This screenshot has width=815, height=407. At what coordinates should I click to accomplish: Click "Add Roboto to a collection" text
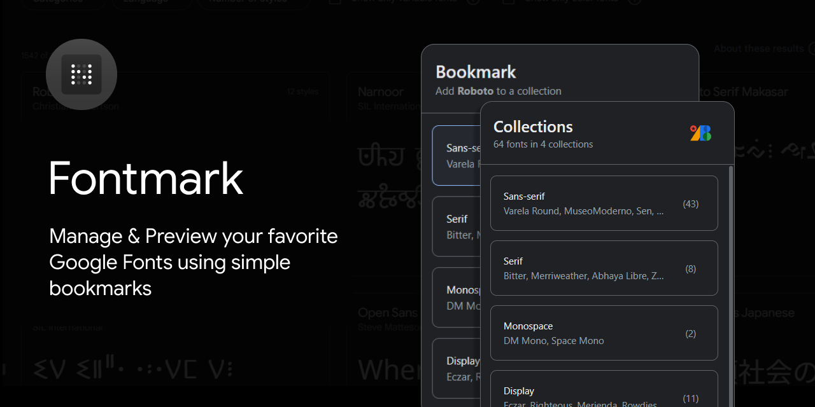[x=499, y=91]
